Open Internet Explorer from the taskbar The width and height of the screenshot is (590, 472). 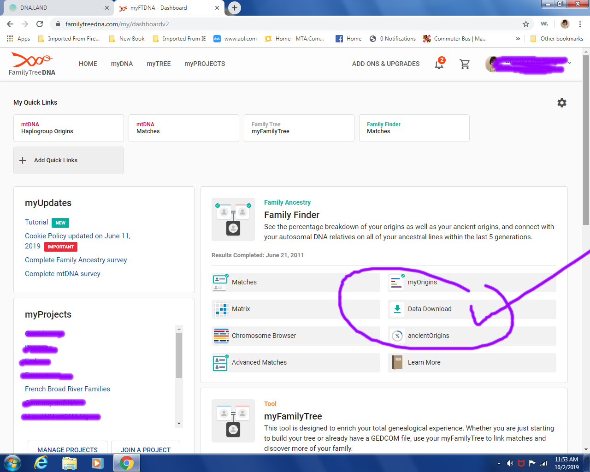click(41, 463)
